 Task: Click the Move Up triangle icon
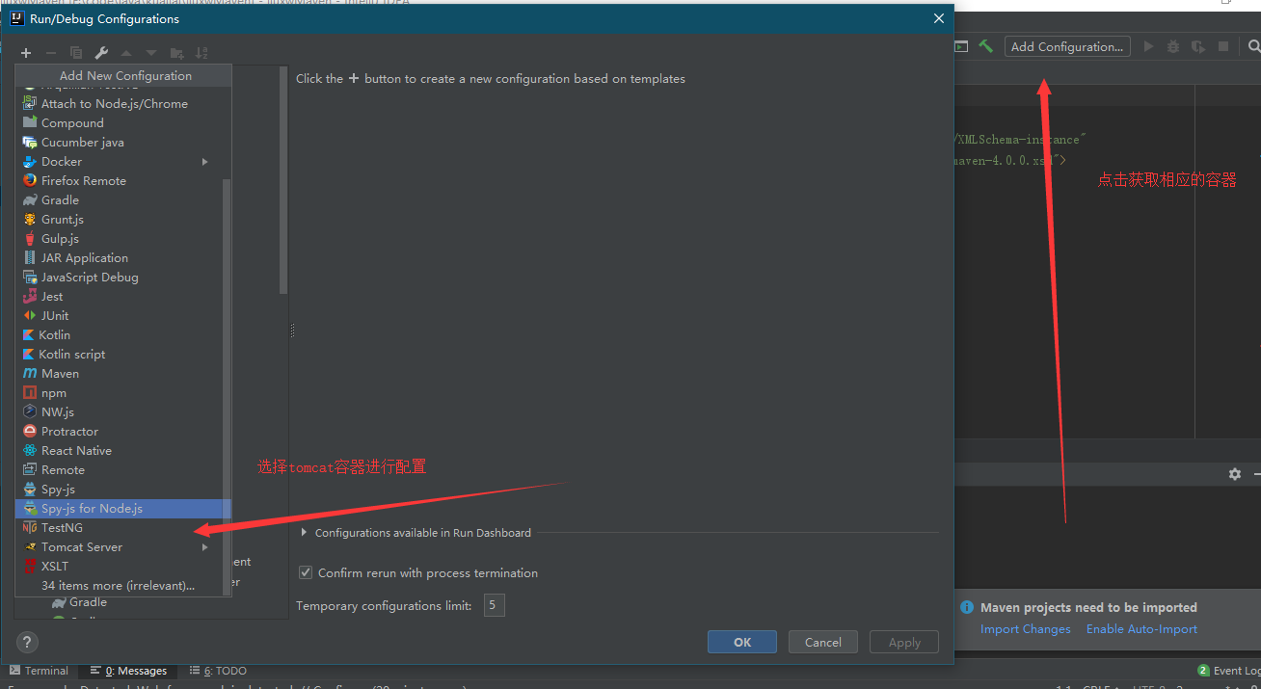click(126, 53)
